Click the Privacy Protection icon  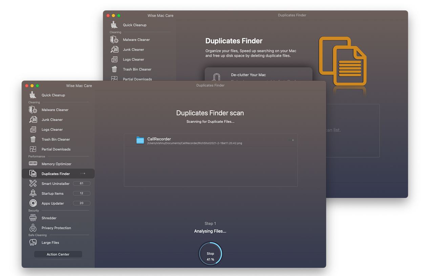click(33, 228)
